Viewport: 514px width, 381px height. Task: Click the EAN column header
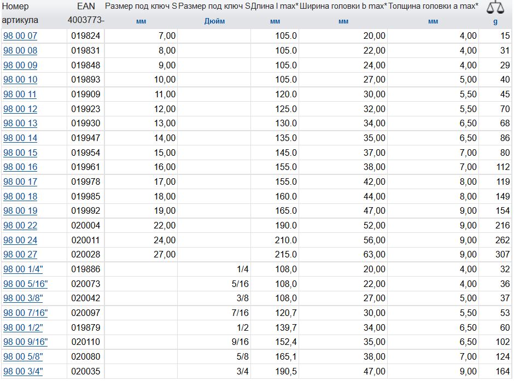[86, 7]
